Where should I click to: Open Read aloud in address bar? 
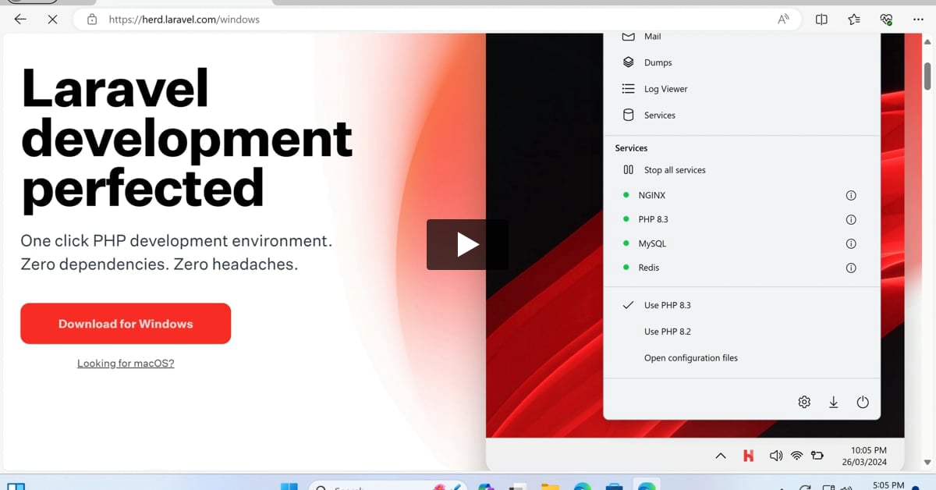pyautogui.click(x=783, y=20)
